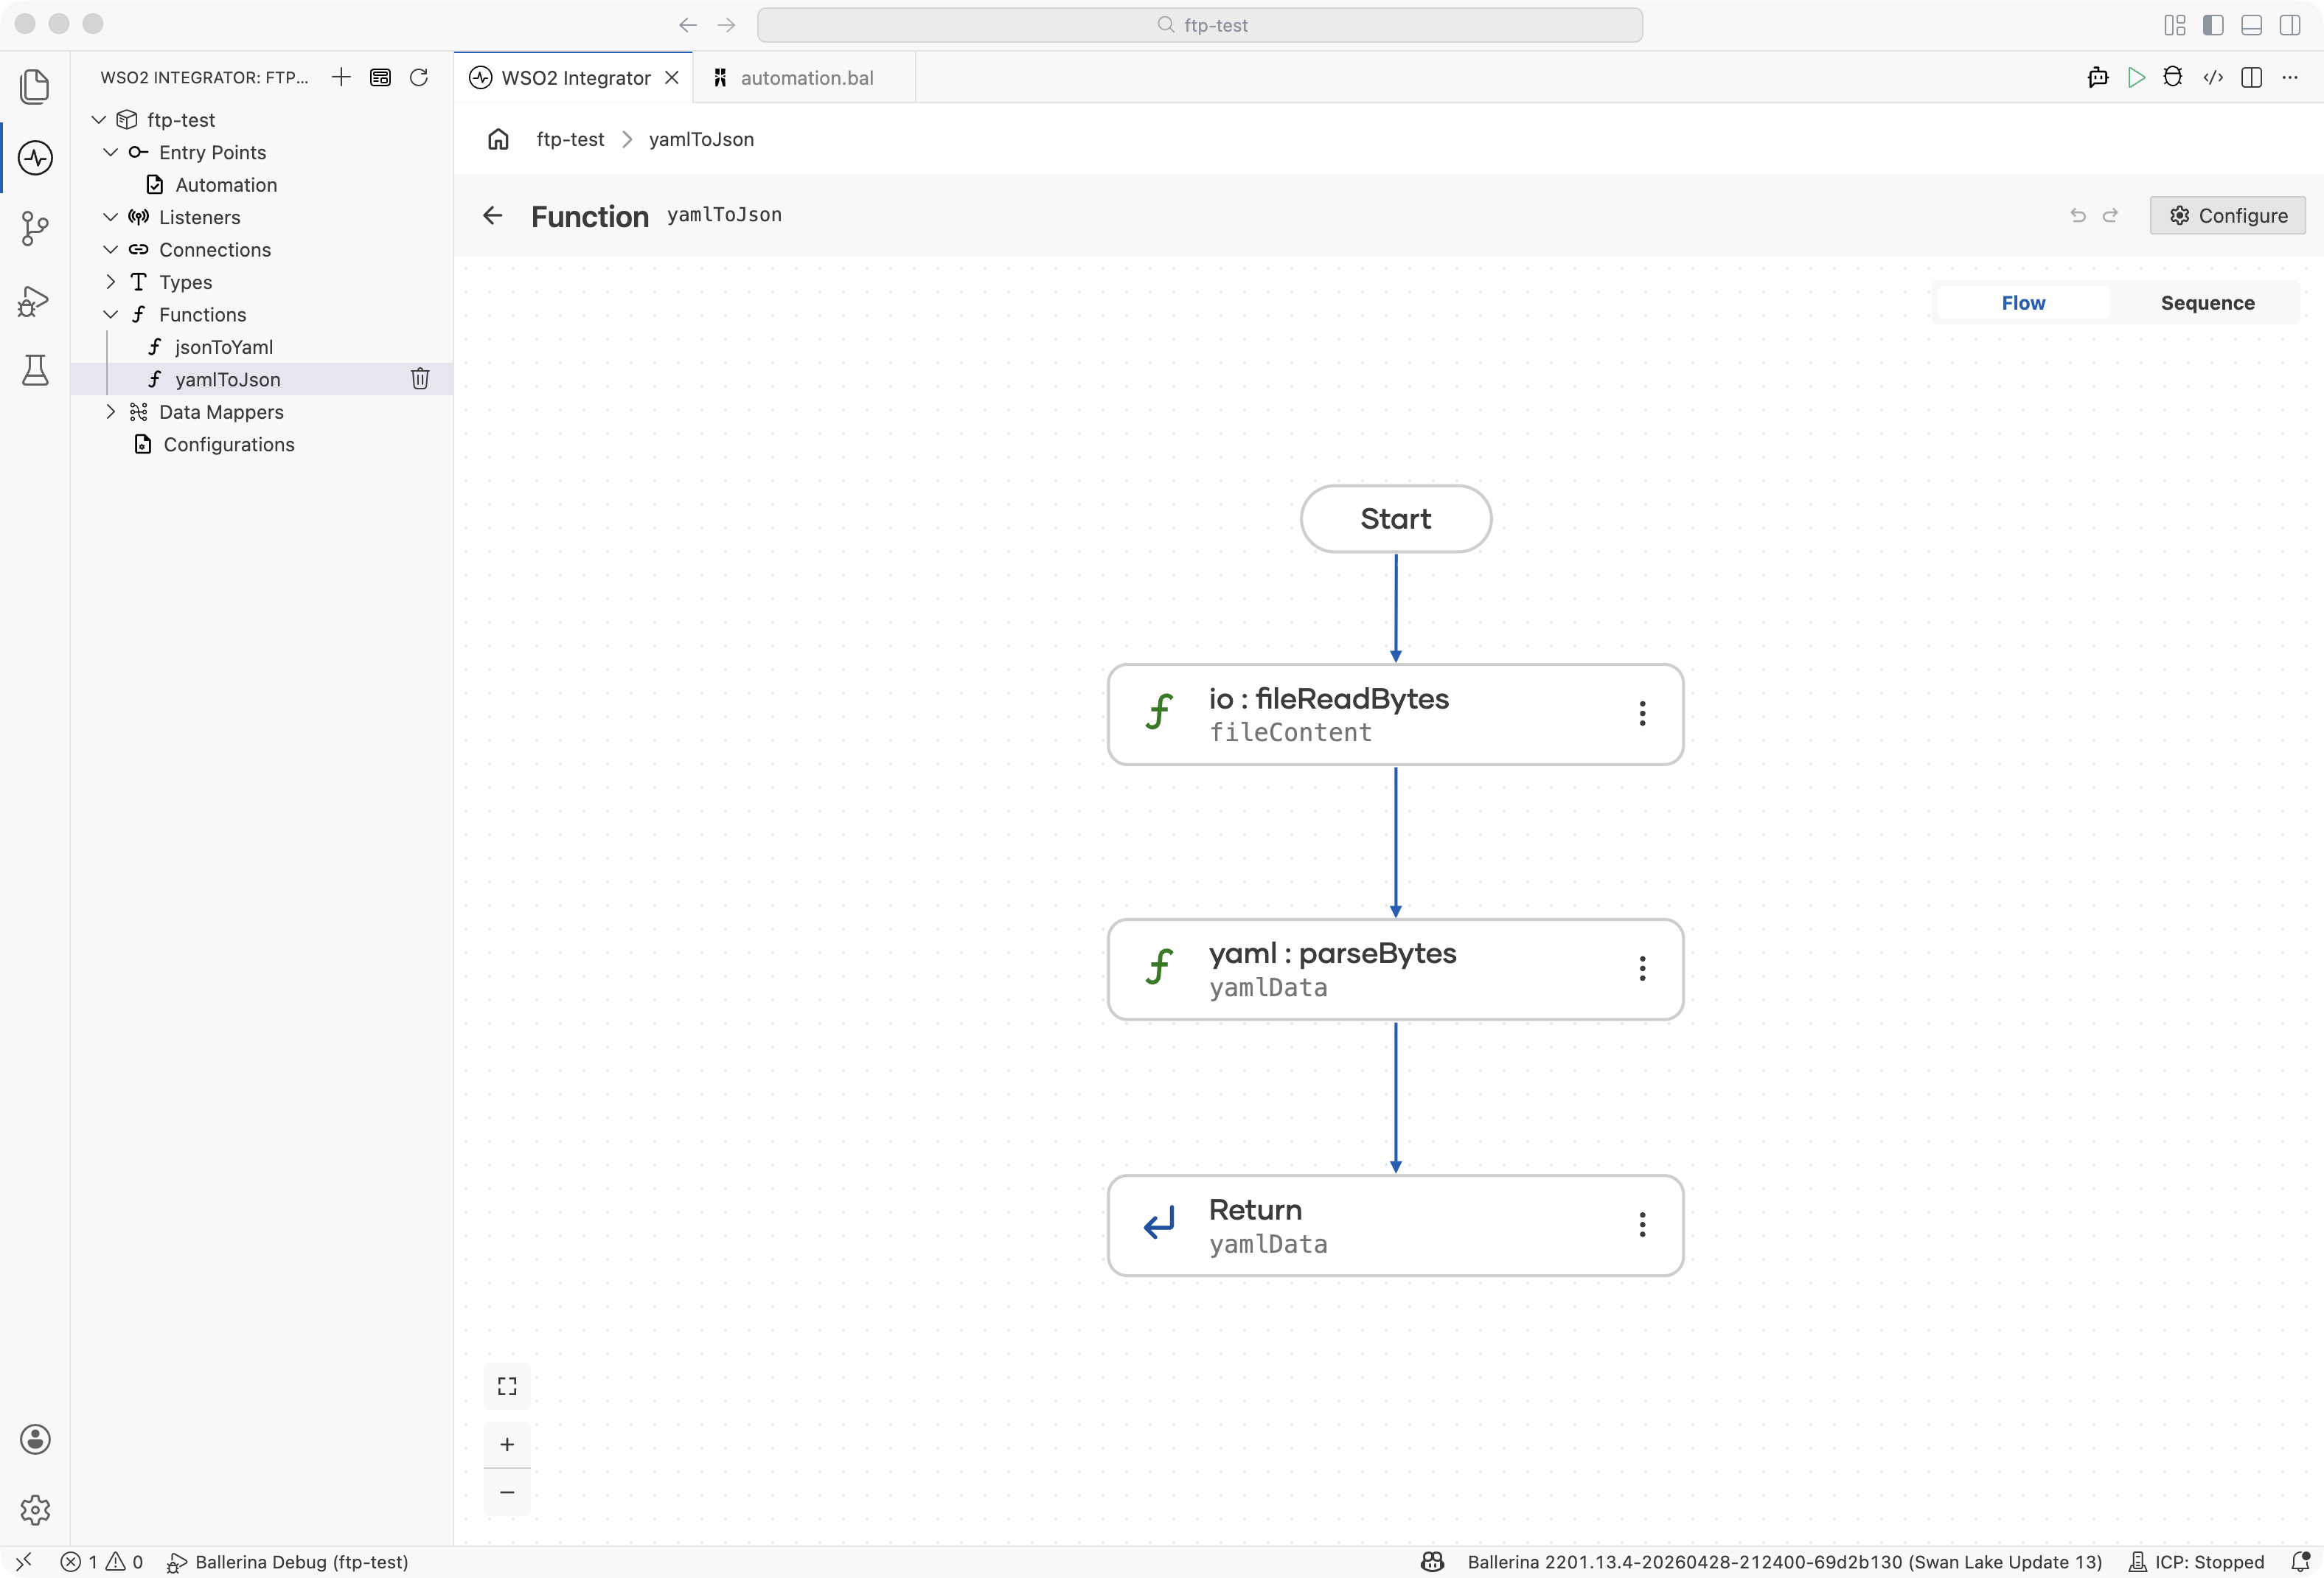Switch diagram to Flow view
Screen dimensions: 2324x1578
click(2023, 303)
